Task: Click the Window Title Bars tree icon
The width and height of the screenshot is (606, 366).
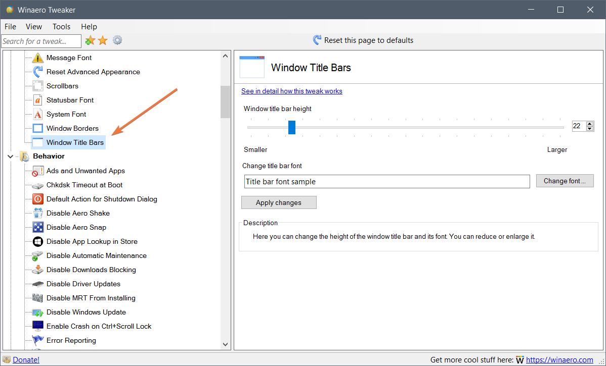Action: pos(38,142)
